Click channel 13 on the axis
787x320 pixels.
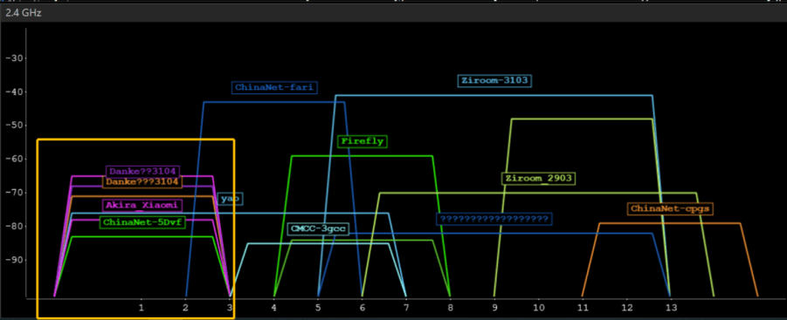pyautogui.click(x=671, y=306)
